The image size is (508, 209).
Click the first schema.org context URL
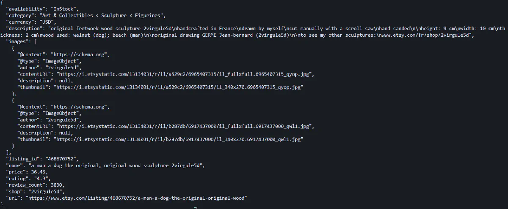click(x=80, y=55)
